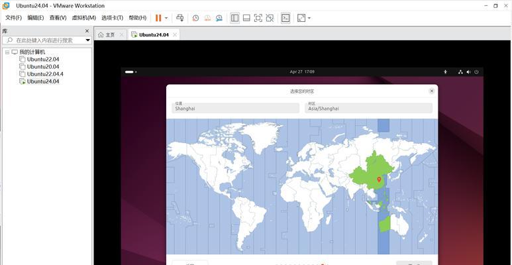
Task: Click the network icon in Ubuntu top bar
Action: pyautogui.click(x=460, y=72)
